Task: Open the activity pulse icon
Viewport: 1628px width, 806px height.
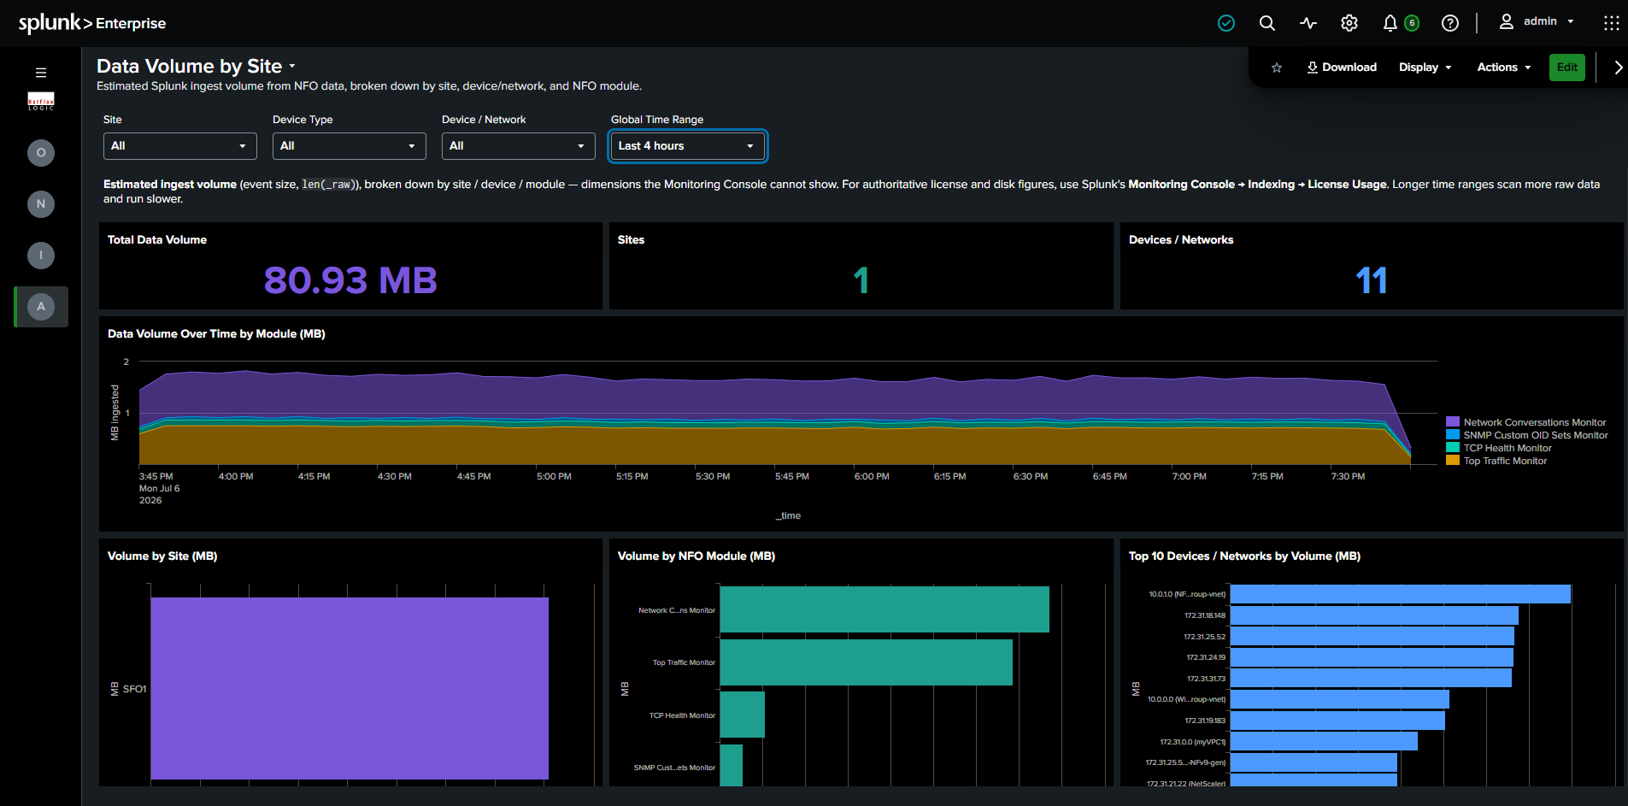Action: (1308, 23)
